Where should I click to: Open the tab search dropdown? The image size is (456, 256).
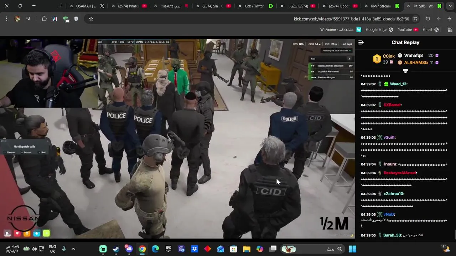pos(451,6)
